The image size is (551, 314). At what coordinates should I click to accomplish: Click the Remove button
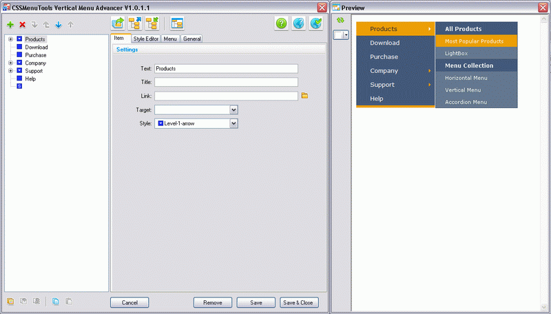pyautogui.click(x=213, y=302)
